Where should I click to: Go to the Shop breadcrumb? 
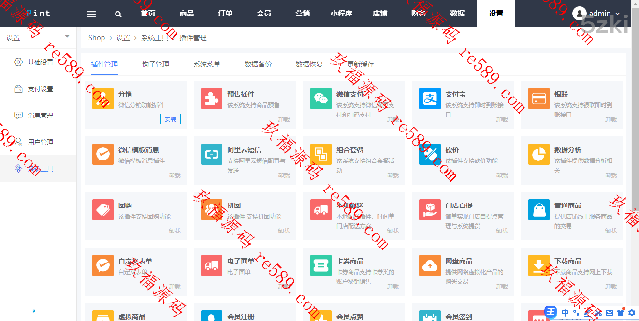(x=97, y=38)
